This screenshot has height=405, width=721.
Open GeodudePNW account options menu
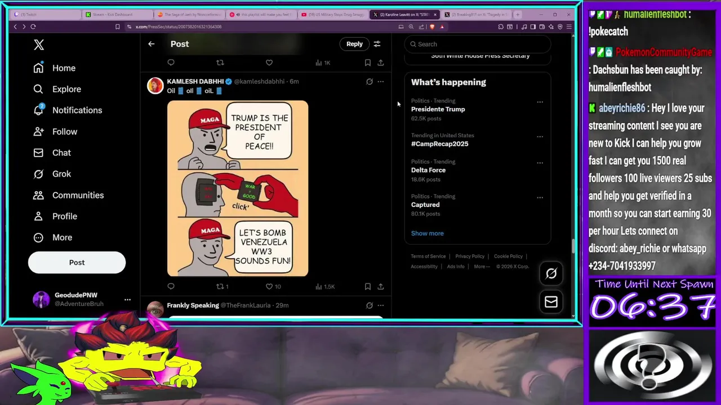click(127, 299)
